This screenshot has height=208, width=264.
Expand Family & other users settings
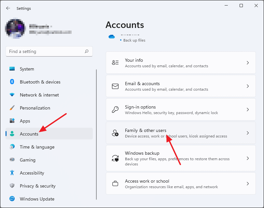(248, 133)
